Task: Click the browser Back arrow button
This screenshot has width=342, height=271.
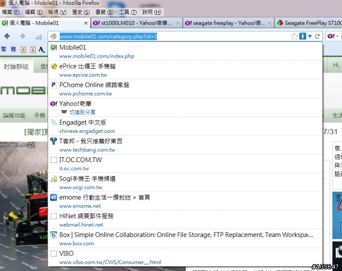Action: click(x=7, y=36)
